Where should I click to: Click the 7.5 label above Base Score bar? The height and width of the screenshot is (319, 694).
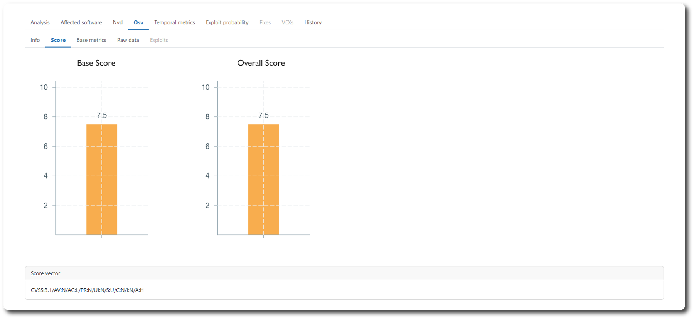(102, 115)
